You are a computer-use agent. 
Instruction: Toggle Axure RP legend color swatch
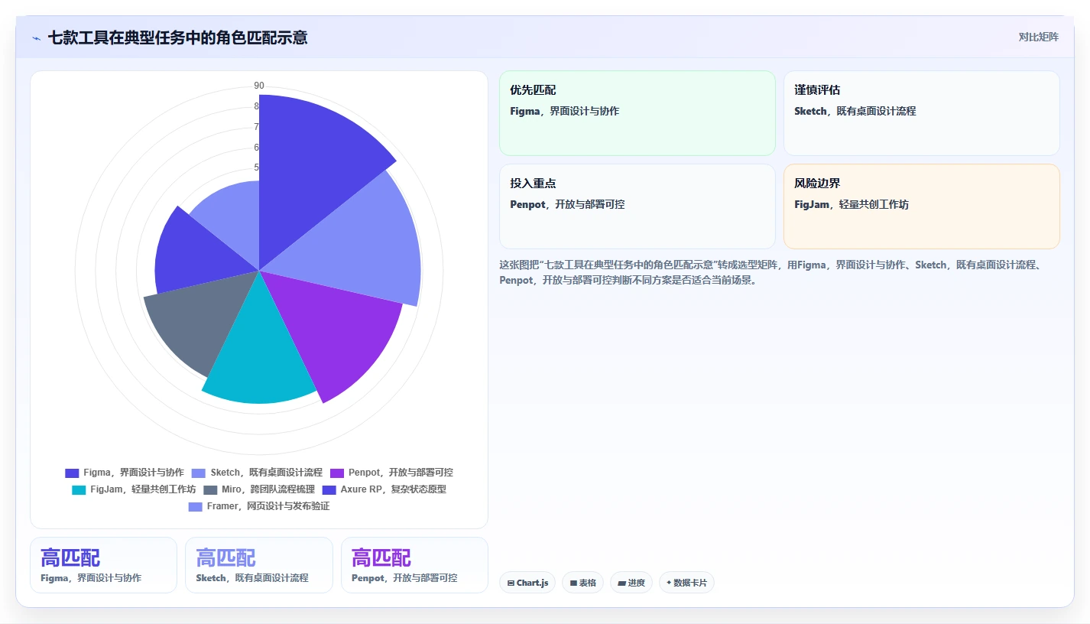tap(329, 490)
